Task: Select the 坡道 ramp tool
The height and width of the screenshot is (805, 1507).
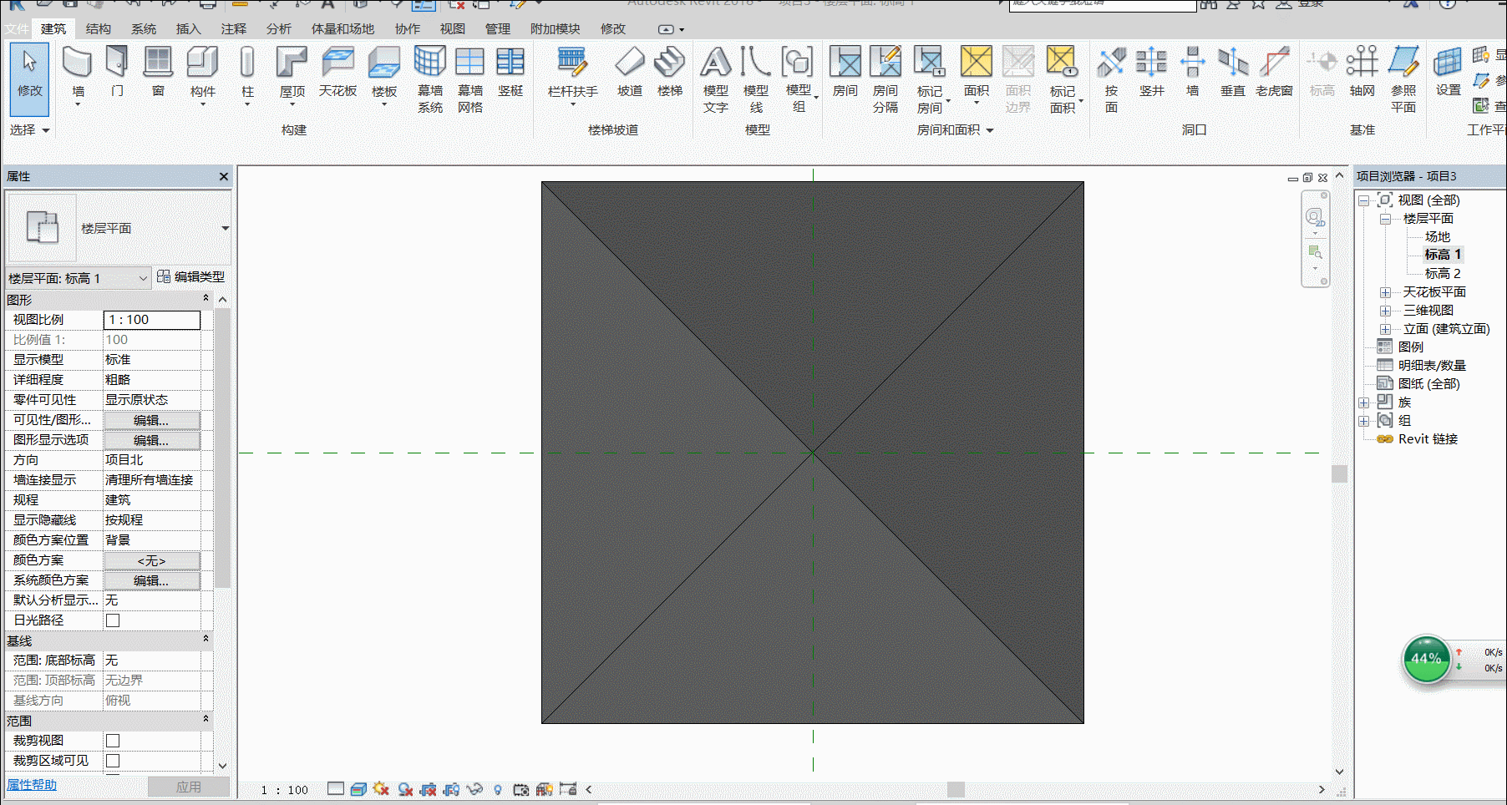Action: tap(630, 73)
